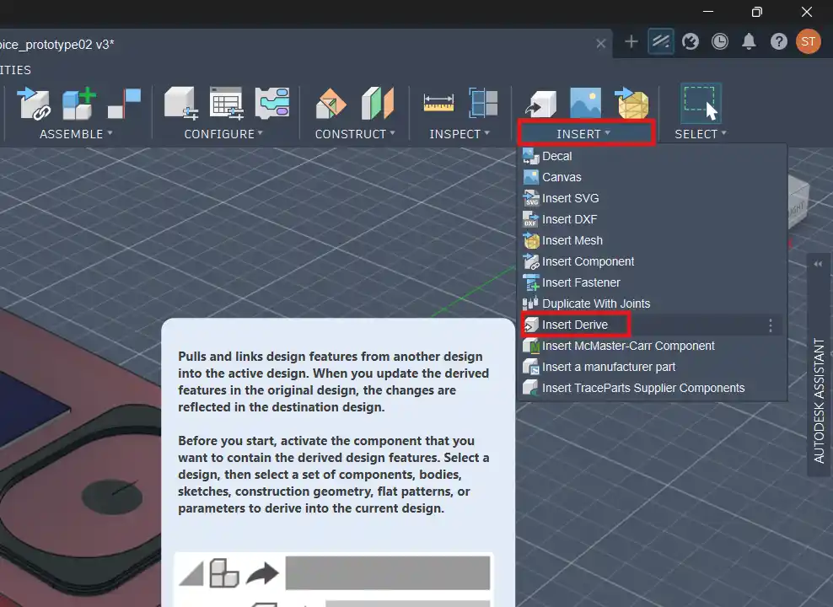Open the clock history icon

pyautogui.click(x=720, y=41)
